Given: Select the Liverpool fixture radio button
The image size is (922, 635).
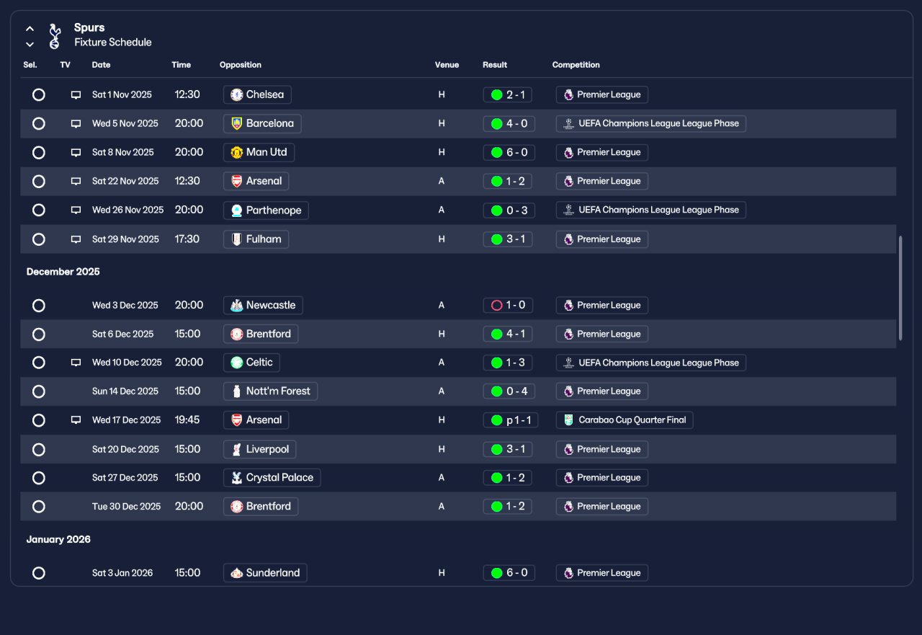Looking at the screenshot, I should [39, 450].
